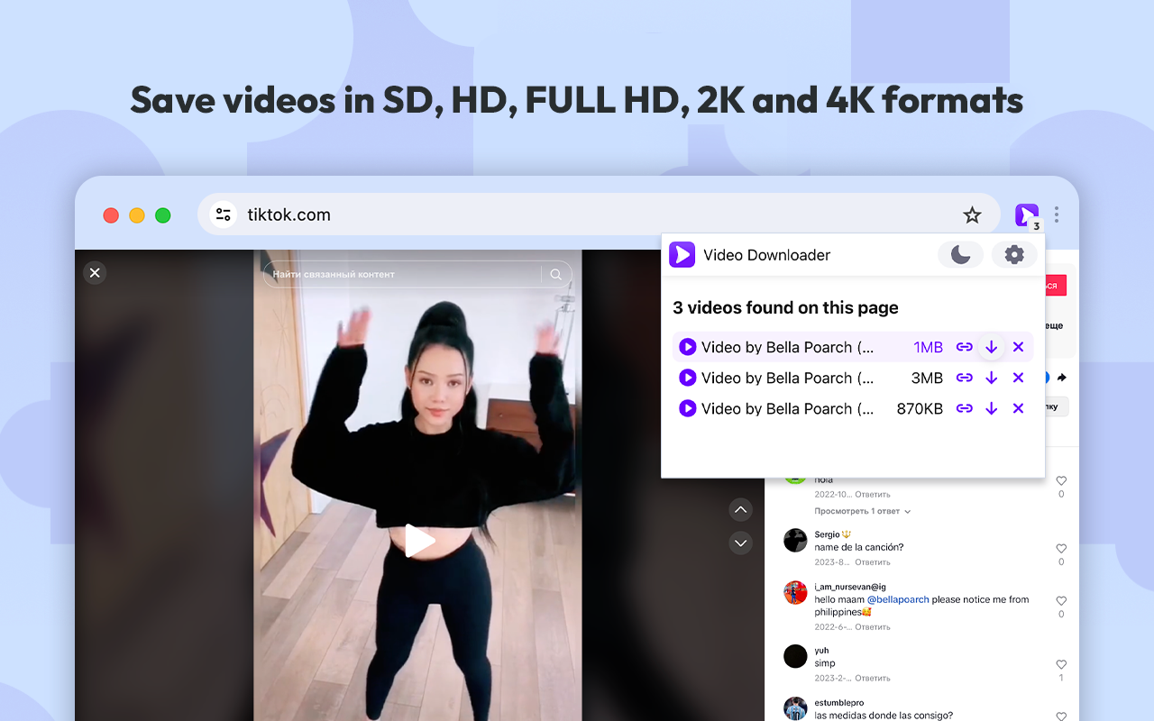Play the TikTok video with center play button

418,541
